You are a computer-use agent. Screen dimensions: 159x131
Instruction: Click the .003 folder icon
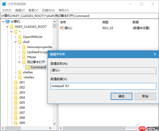coord(16,93)
